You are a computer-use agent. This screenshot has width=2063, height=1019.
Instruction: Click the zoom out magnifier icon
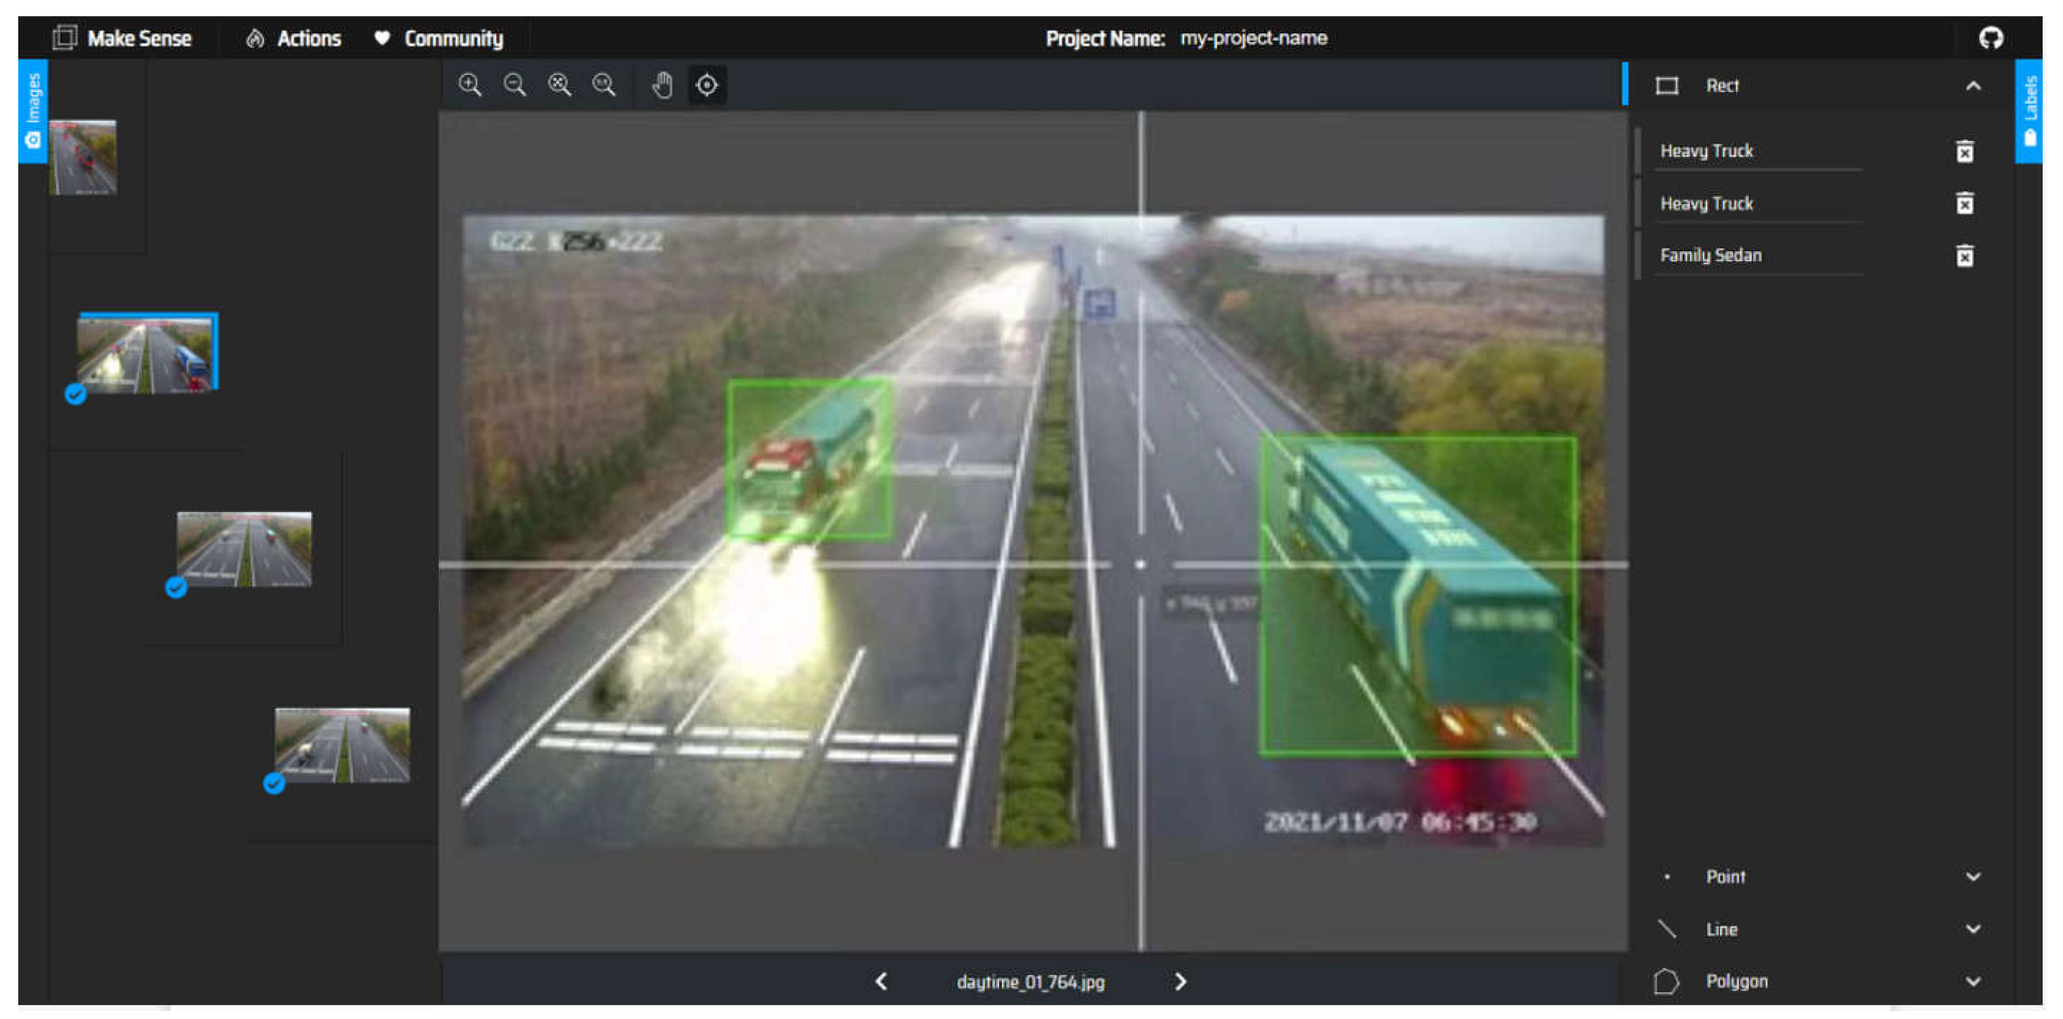tap(515, 85)
